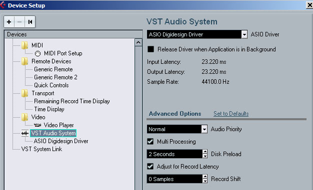Click the Video Player camera icon
Viewport: 313px width, 190px height.
point(37,125)
